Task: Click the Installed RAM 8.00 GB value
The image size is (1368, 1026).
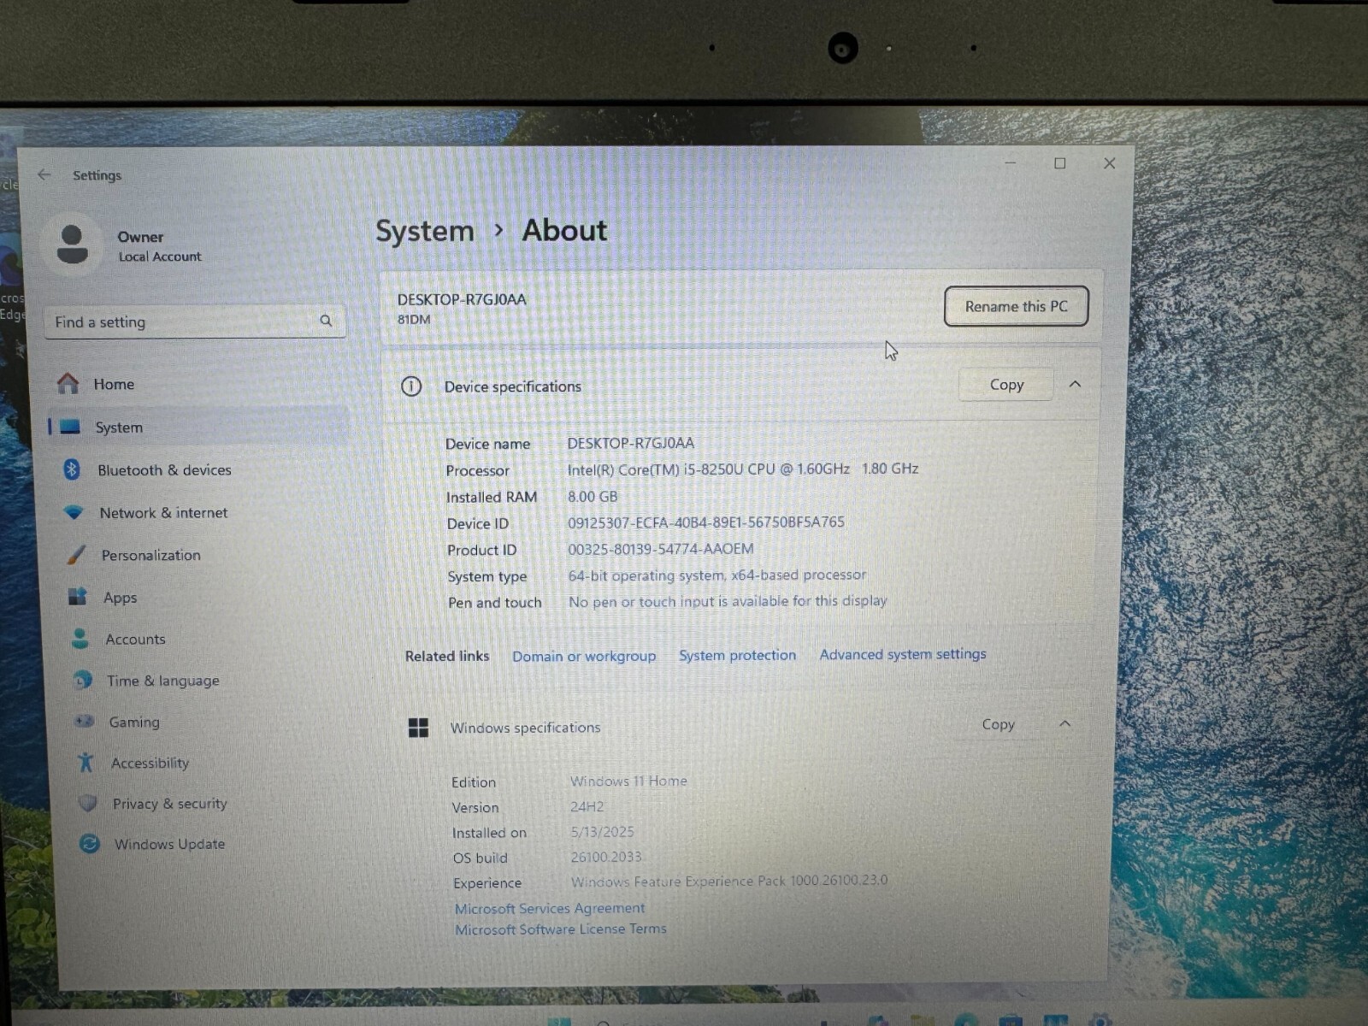Action: pos(593,496)
